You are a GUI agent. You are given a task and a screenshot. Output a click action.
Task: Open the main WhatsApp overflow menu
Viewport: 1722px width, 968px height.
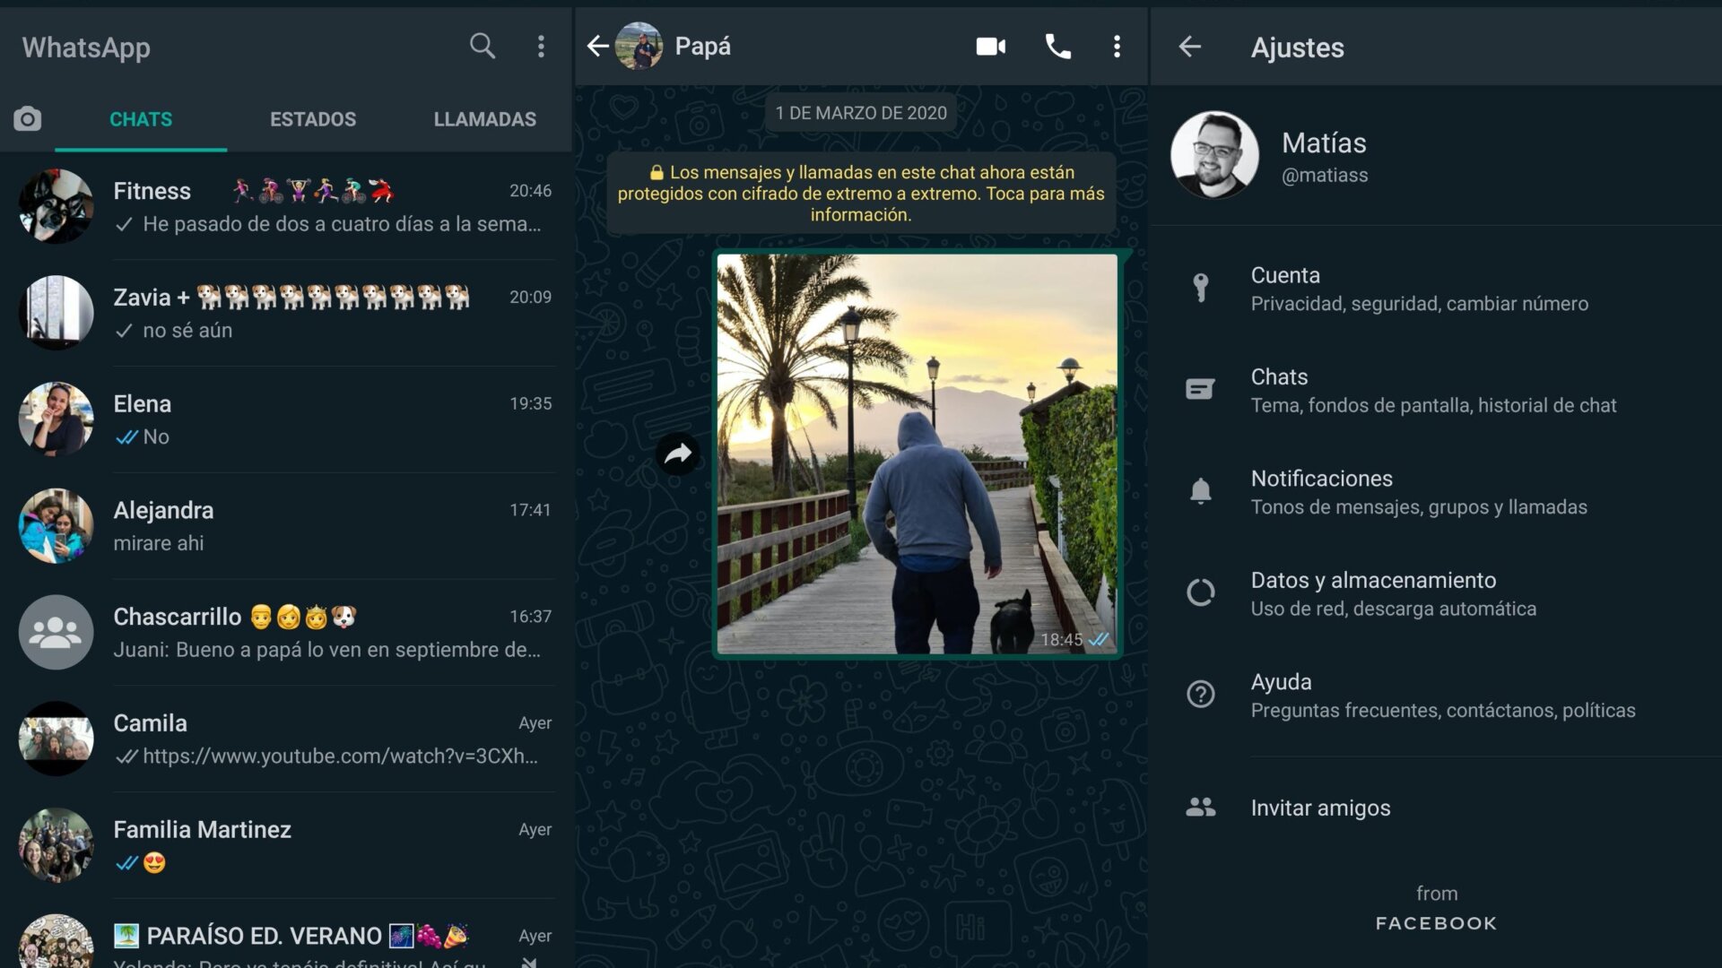tap(541, 47)
